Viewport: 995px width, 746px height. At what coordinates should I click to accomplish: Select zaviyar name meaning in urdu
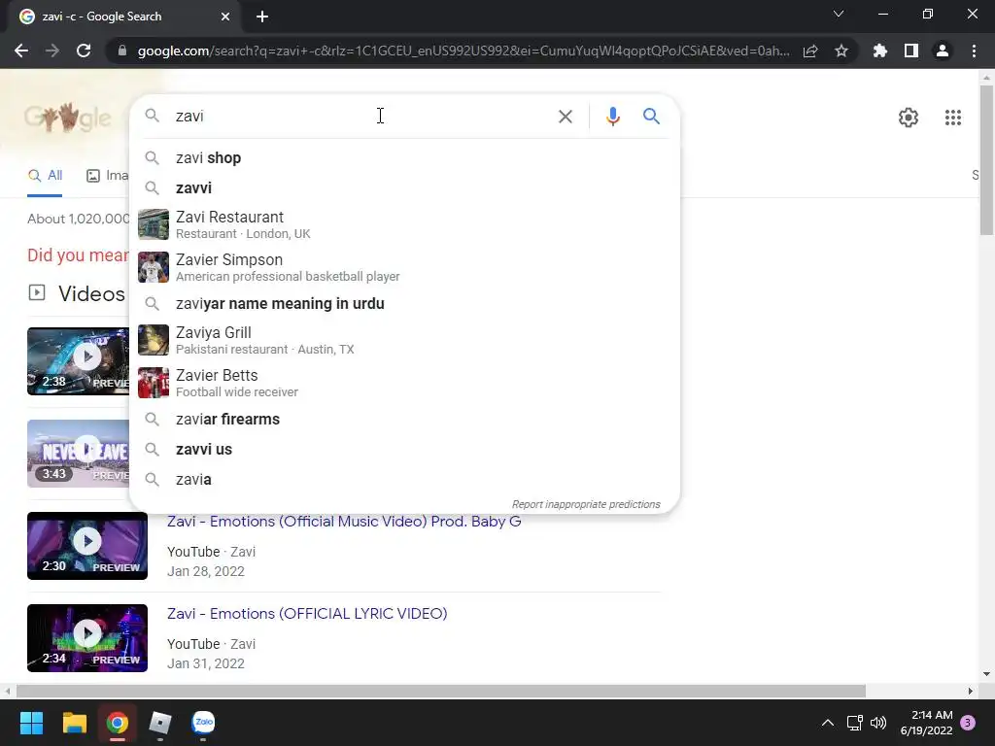point(404,303)
